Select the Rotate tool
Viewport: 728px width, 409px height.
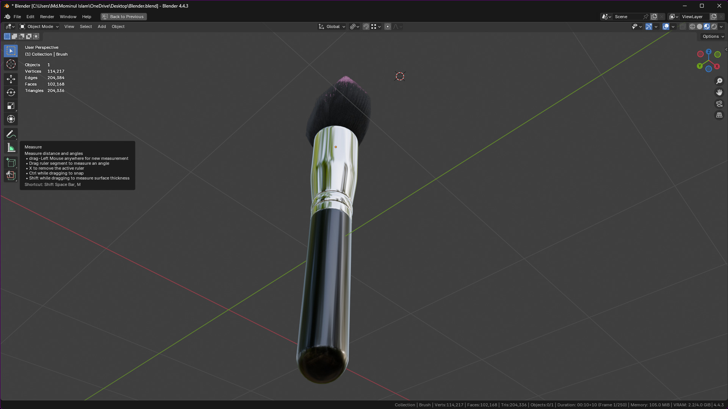coord(11,92)
